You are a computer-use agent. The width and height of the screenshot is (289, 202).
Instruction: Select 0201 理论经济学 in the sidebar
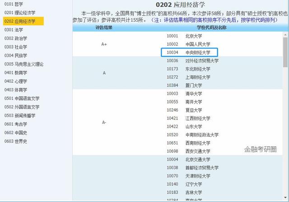20,13
